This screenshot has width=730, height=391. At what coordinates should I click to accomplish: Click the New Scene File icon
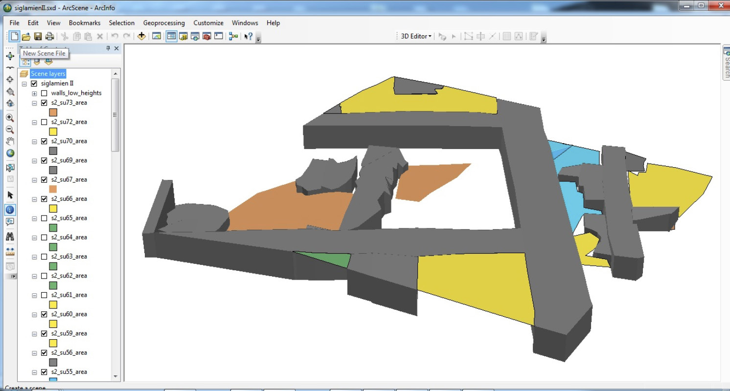(15, 36)
